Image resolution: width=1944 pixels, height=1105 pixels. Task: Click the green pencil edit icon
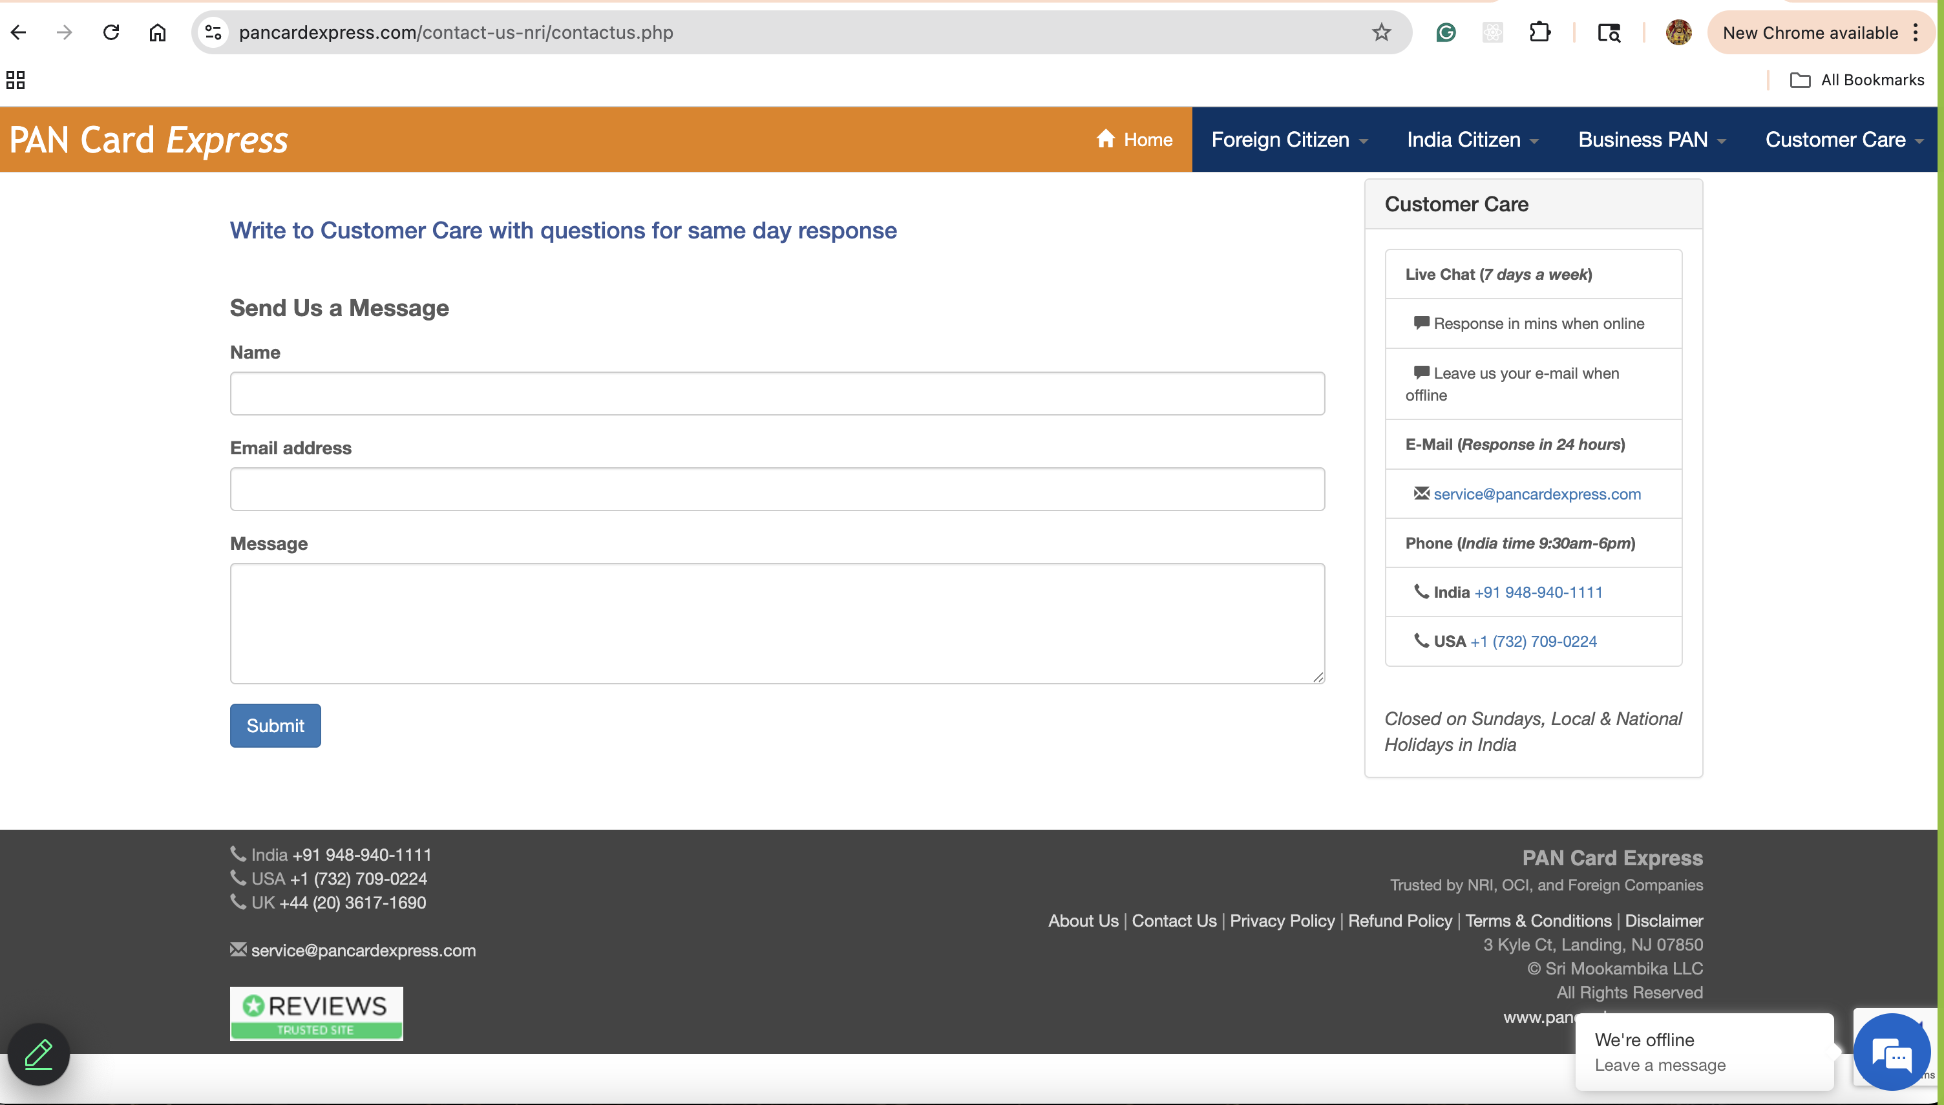(x=39, y=1053)
